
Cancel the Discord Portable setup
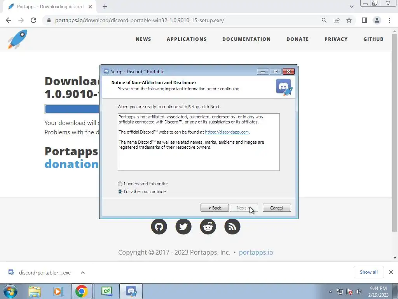[x=277, y=208]
